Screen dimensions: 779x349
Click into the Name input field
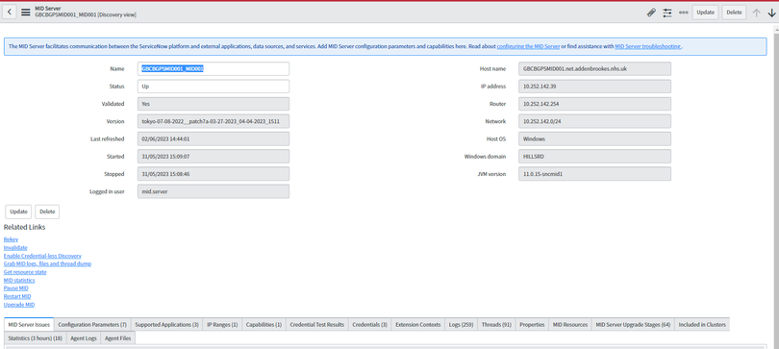tap(214, 69)
